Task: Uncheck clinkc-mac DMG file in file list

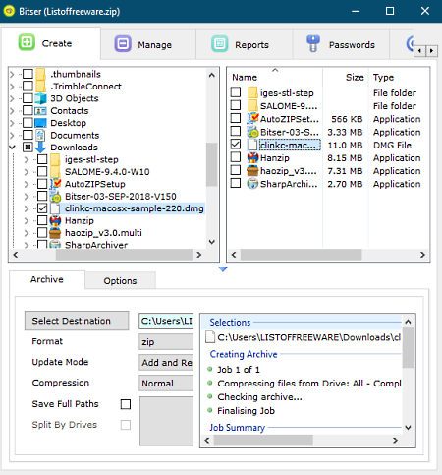Action: pyautogui.click(x=236, y=145)
